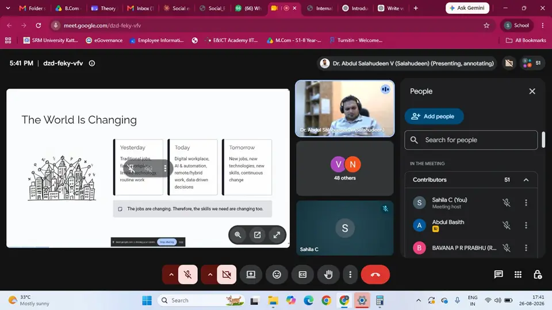Open video settings arrow beside the camera
This screenshot has height=310, width=552.
pos(210,274)
